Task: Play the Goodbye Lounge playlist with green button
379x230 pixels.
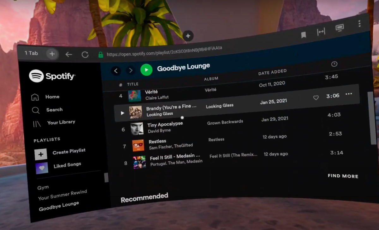Action: tap(146, 70)
